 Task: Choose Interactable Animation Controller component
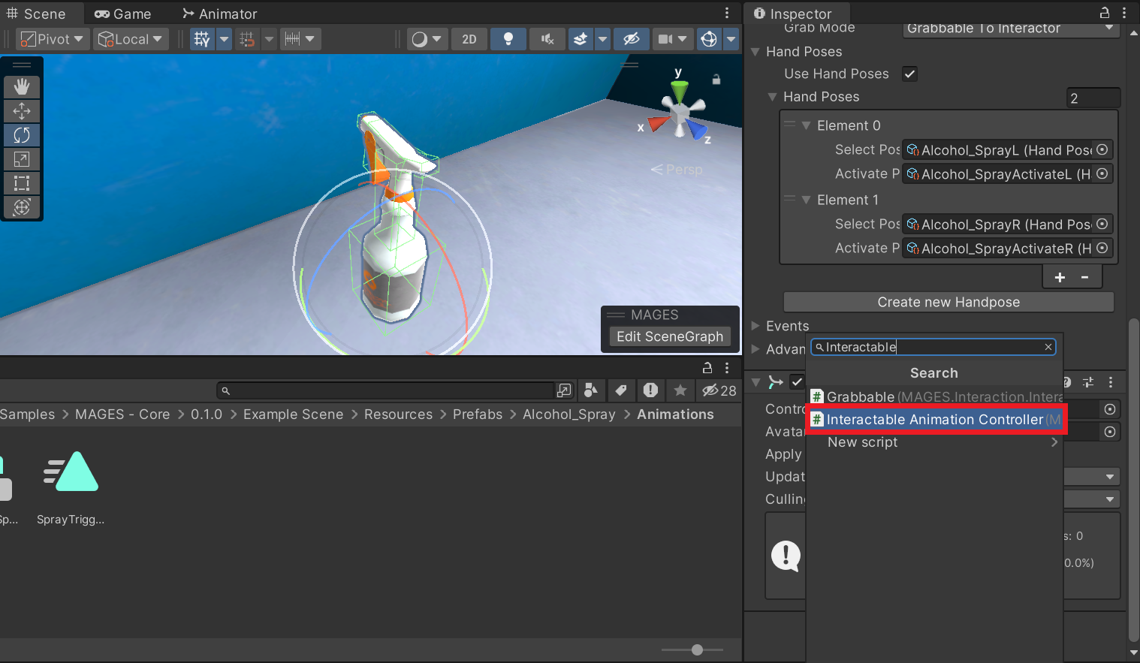(936, 420)
